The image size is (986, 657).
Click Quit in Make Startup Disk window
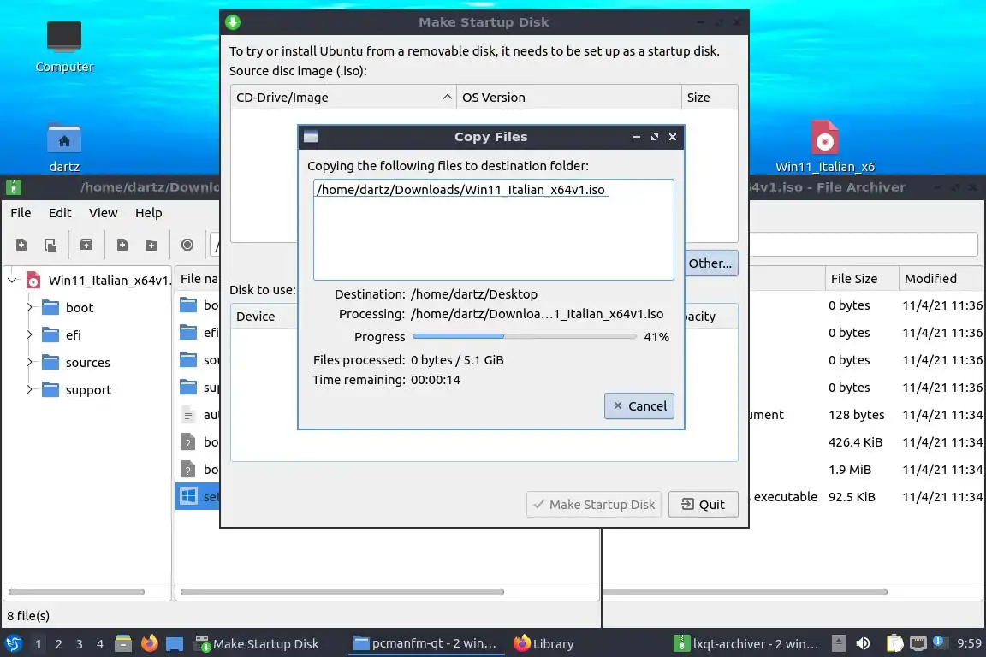tap(703, 504)
